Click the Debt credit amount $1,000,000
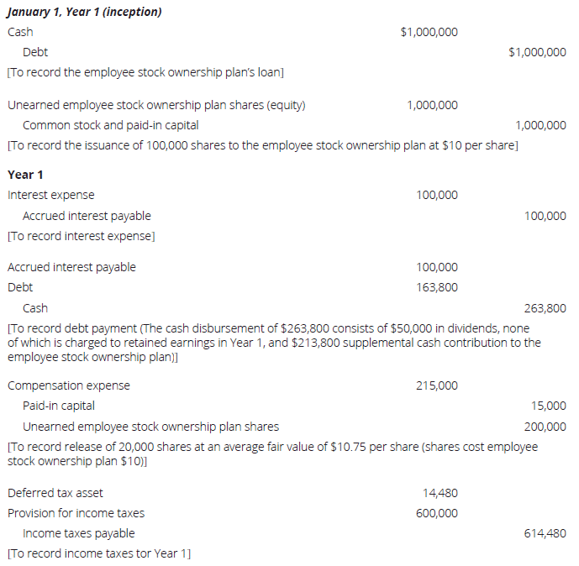Viewport: 579px width, 566px height. 537,52
